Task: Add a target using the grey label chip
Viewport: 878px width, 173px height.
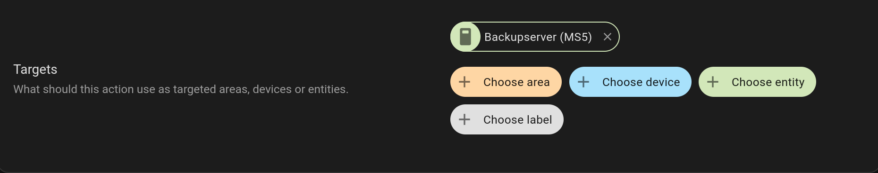Action: tap(507, 119)
